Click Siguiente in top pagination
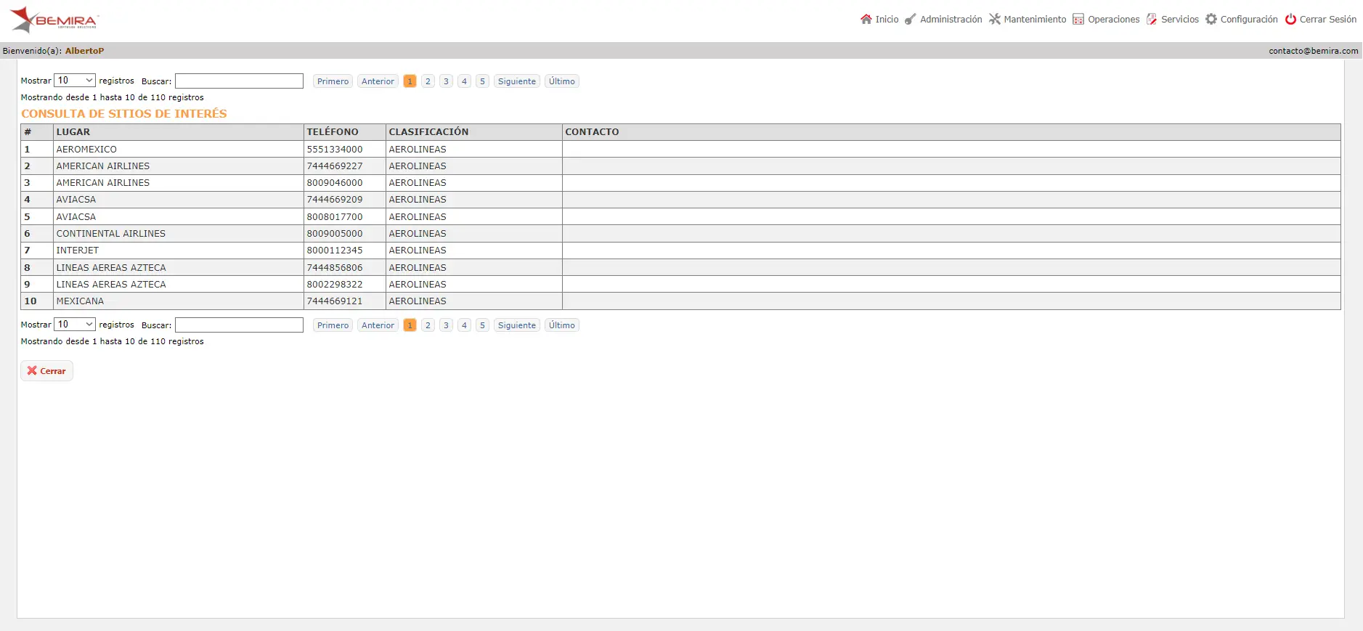This screenshot has height=631, width=1363. pyautogui.click(x=517, y=81)
